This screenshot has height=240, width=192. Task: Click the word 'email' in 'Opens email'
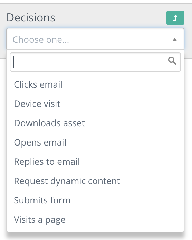tap(55, 142)
